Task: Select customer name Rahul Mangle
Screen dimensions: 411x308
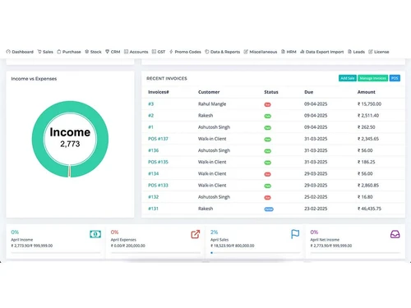Action: [212, 104]
